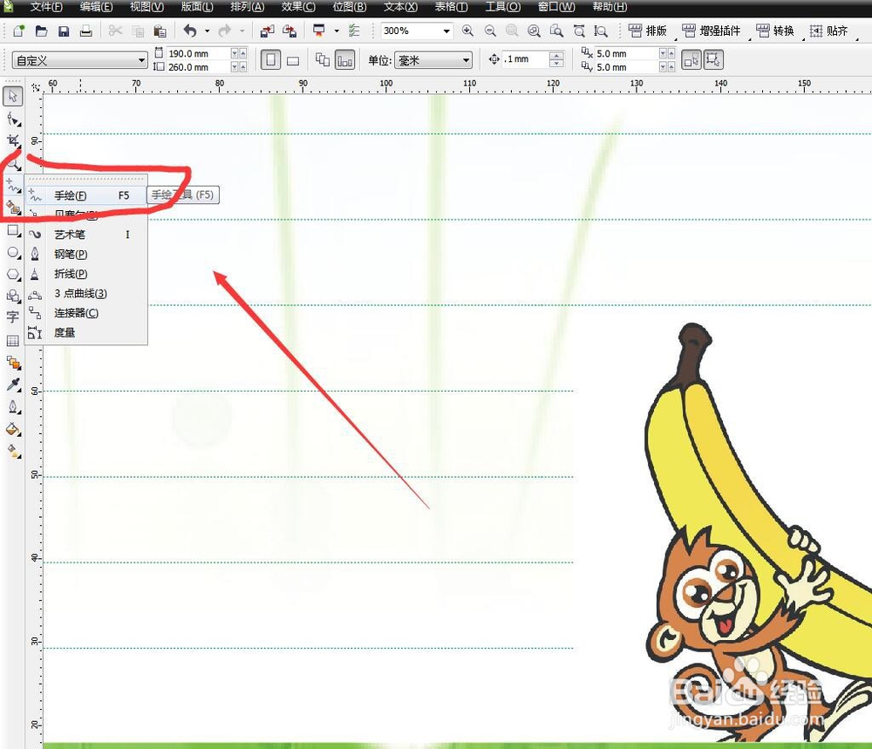The height and width of the screenshot is (749, 872).
Task: Select the Eyedropper tool in the toolbox
Action: (x=13, y=385)
